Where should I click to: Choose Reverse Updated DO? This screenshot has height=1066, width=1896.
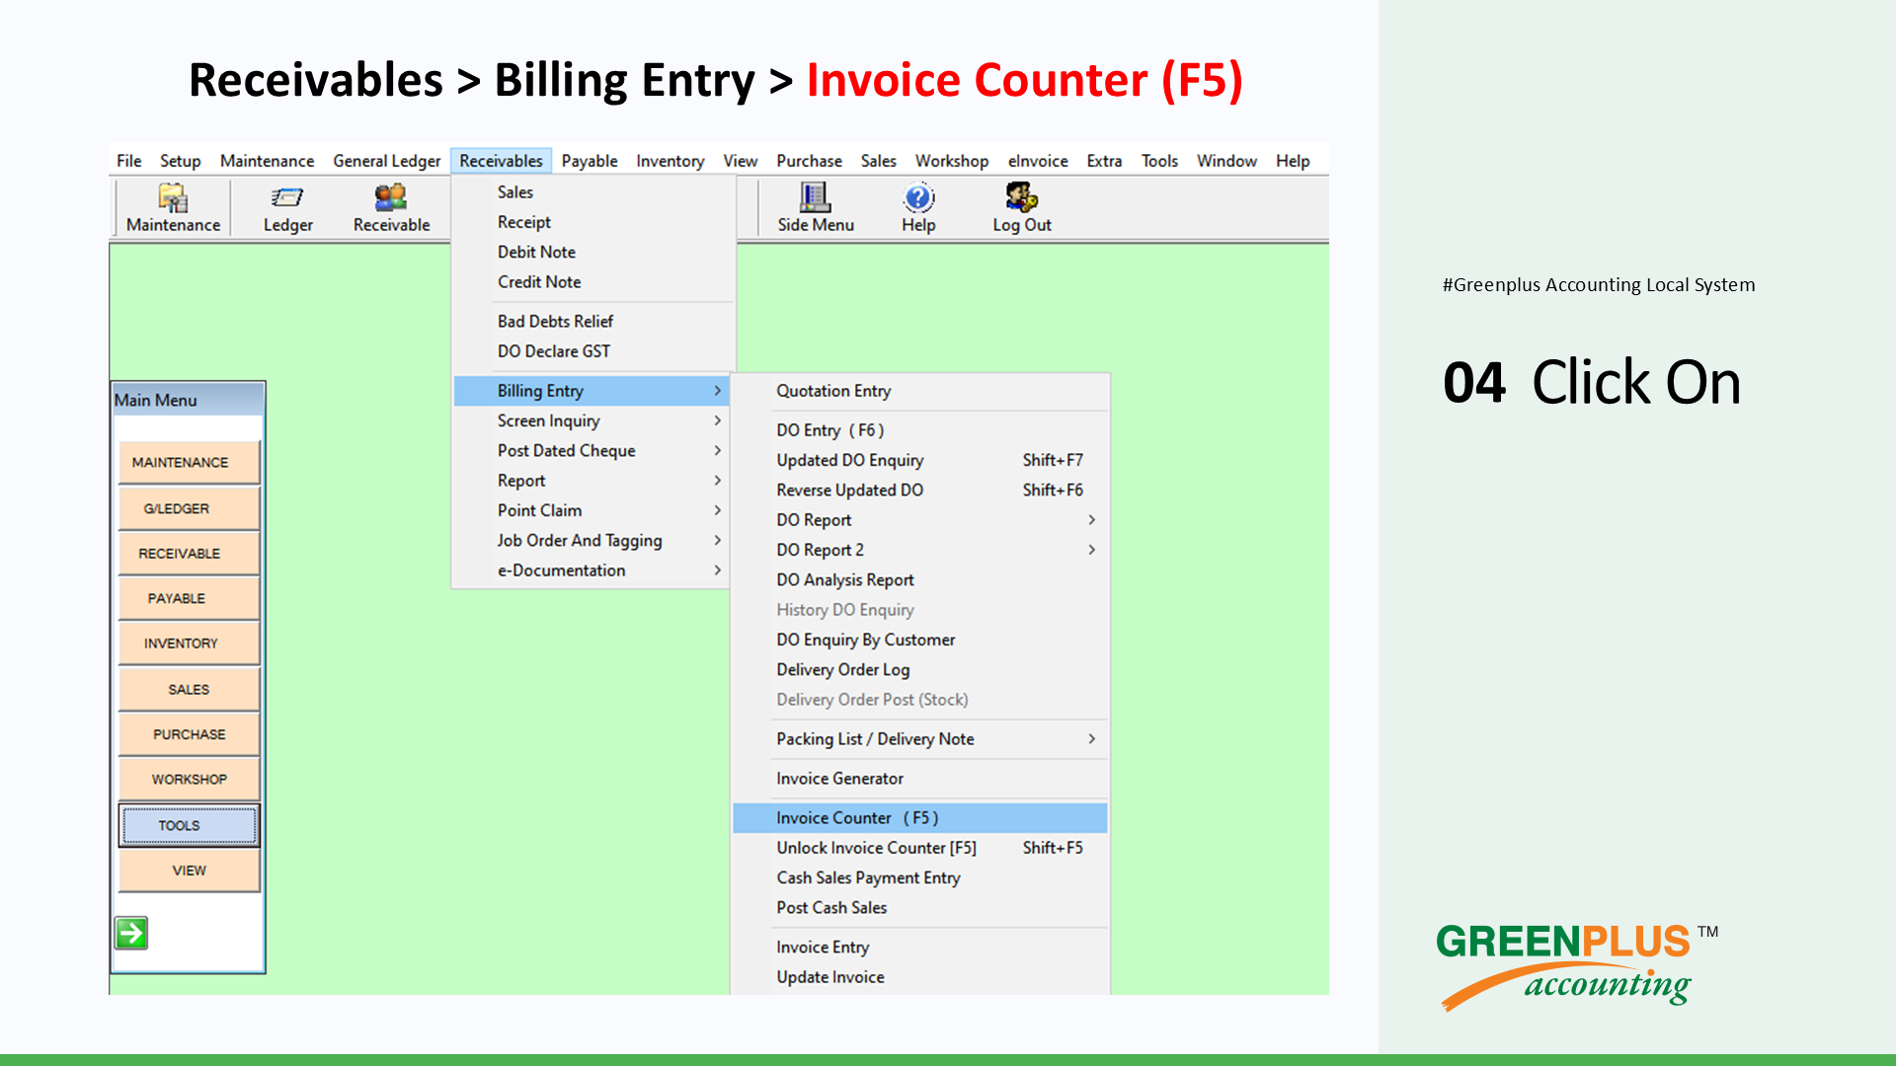click(x=920, y=491)
